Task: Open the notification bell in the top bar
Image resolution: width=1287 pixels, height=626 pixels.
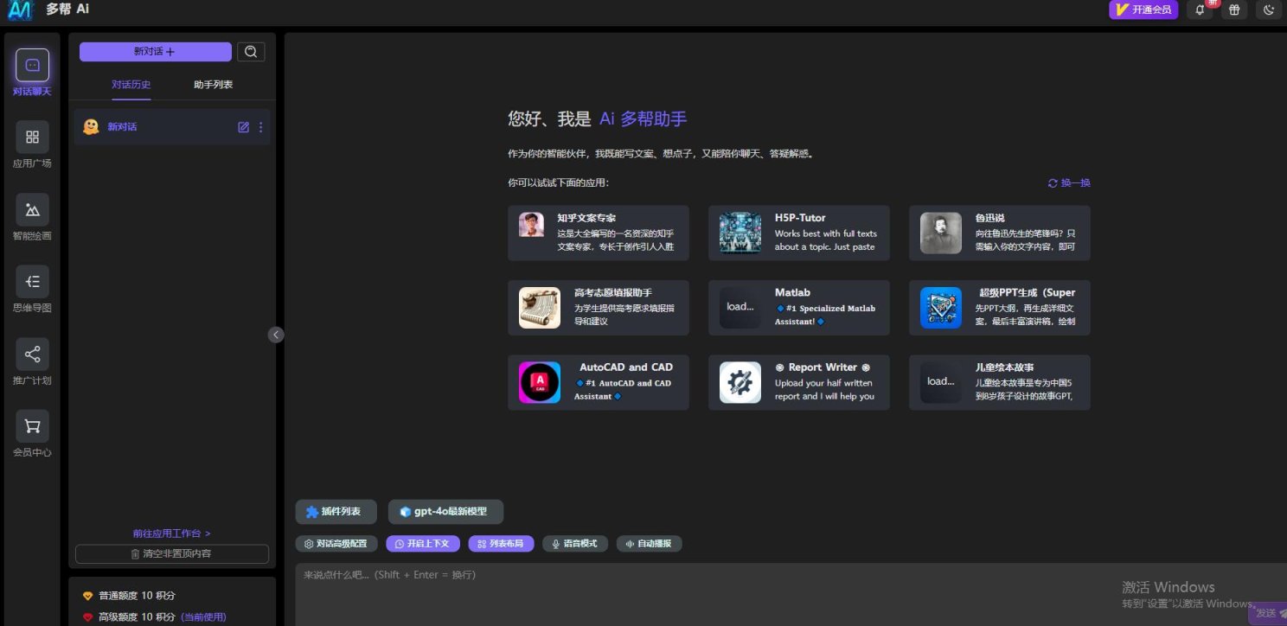Action: [x=1200, y=10]
